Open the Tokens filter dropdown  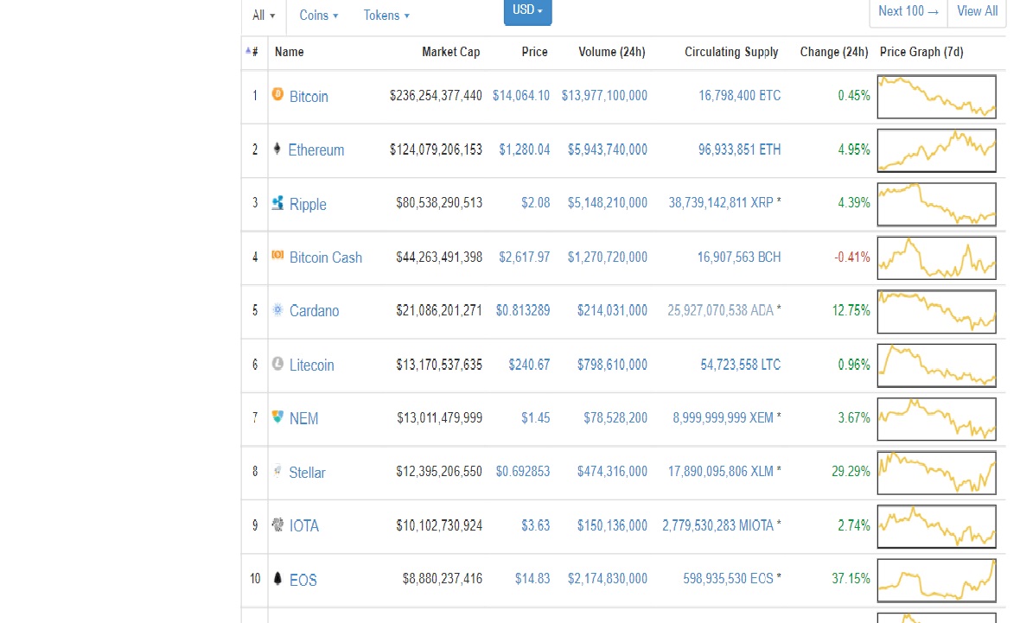click(x=386, y=15)
